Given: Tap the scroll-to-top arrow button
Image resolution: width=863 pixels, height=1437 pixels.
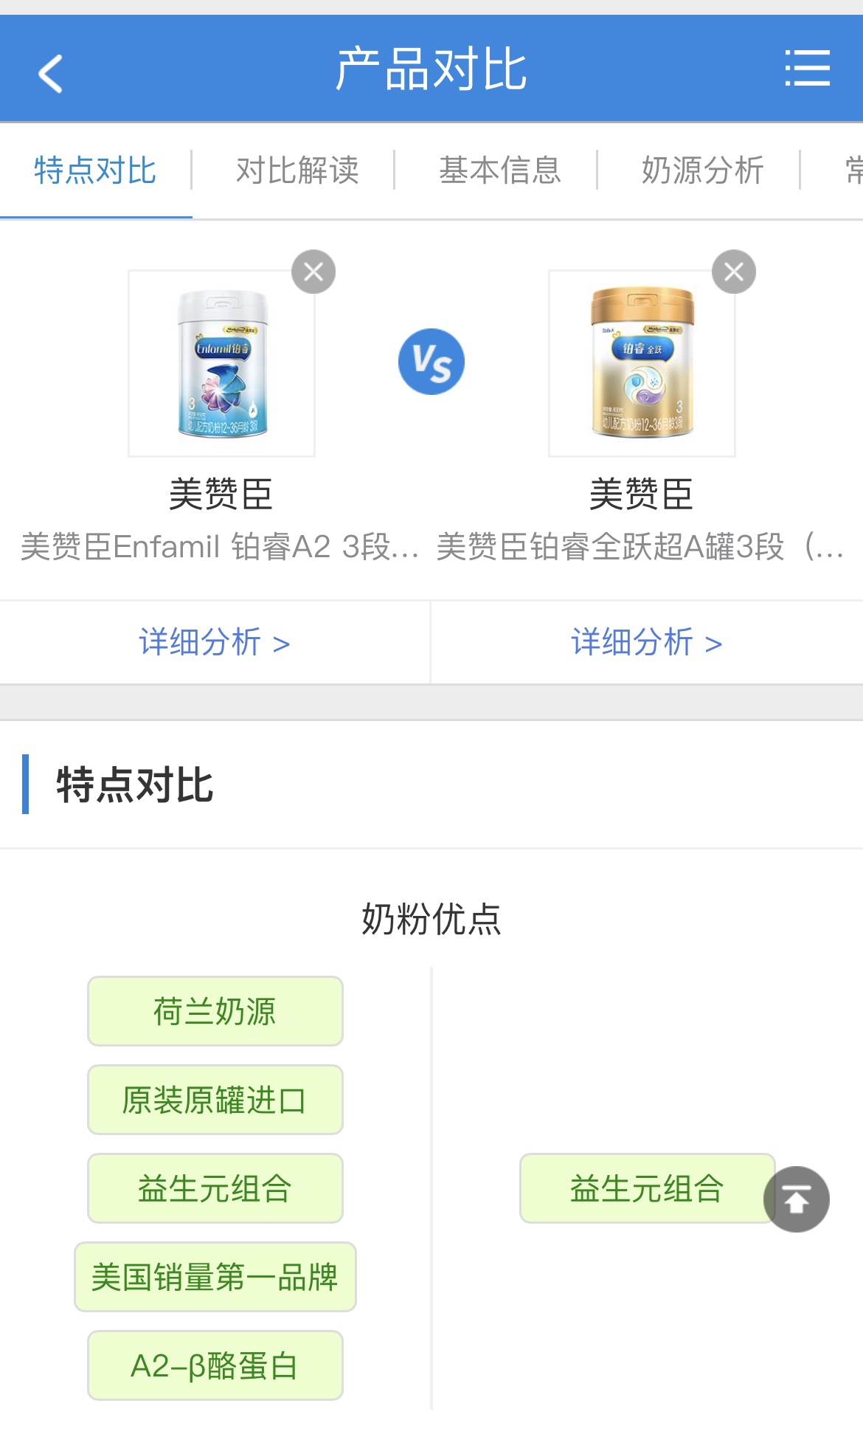Looking at the screenshot, I should [x=796, y=1199].
